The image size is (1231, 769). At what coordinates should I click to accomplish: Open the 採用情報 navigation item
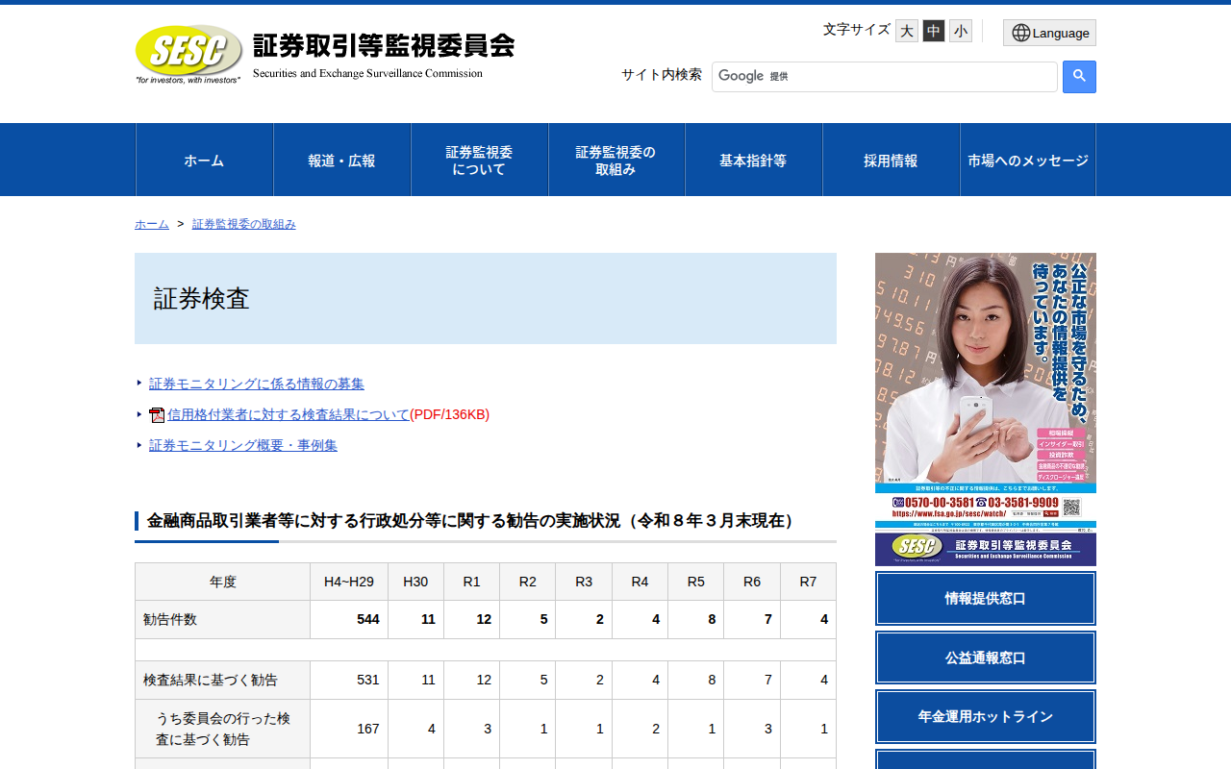892,160
